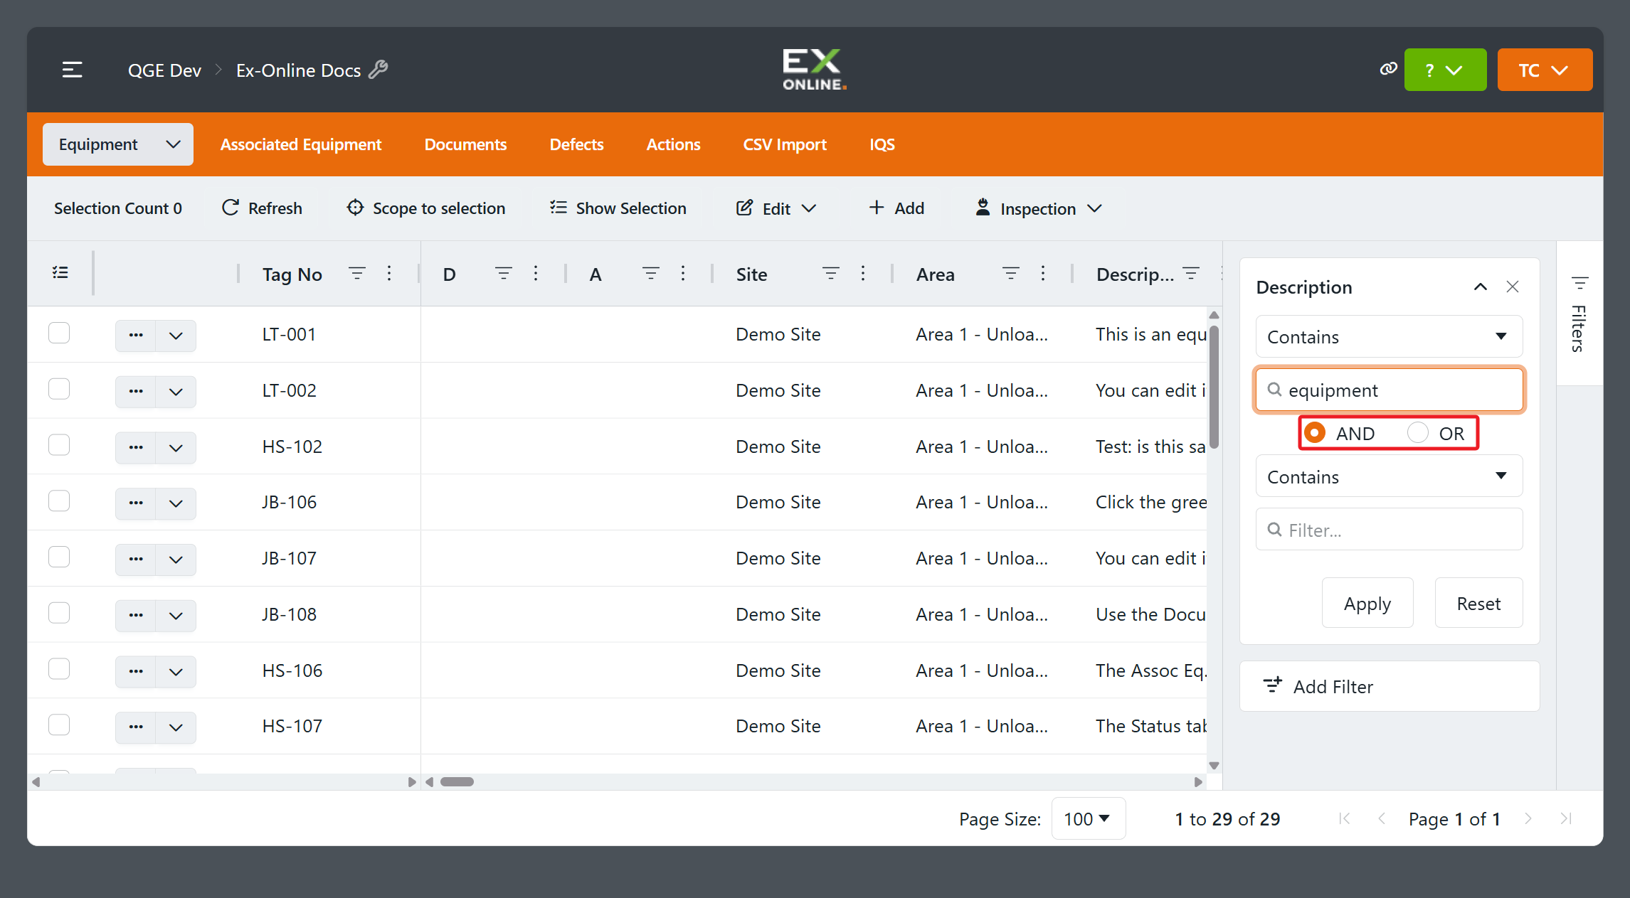This screenshot has height=898, width=1630.
Task: Close the Description filter panel
Action: (x=1513, y=287)
